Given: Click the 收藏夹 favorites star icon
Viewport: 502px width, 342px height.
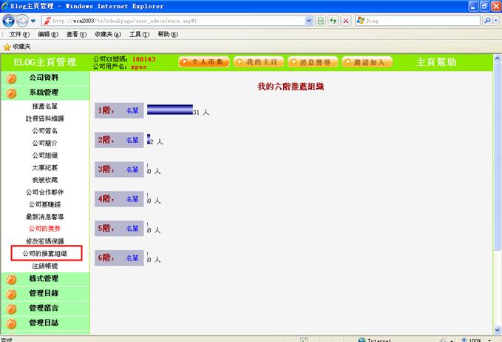Looking at the screenshot, I should click(x=7, y=46).
